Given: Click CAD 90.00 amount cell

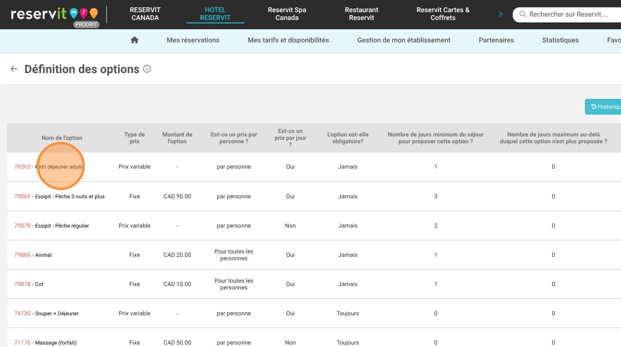Looking at the screenshot, I should pos(177,196).
